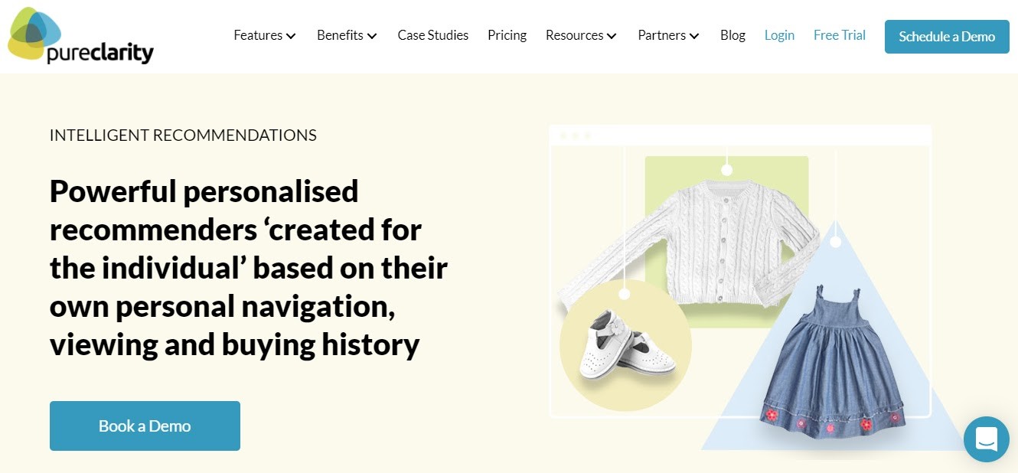The height and width of the screenshot is (473, 1018).
Task: Start a Free Trial
Action: [839, 35]
